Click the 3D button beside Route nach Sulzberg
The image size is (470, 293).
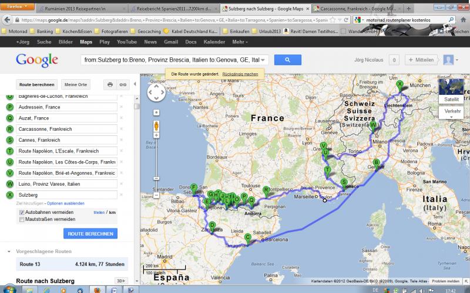pos(121,281)
